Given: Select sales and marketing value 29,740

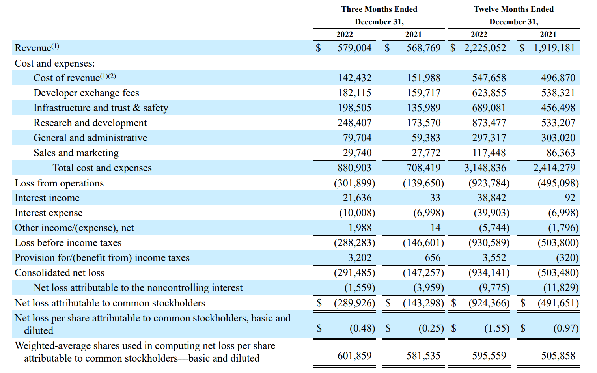Looking at the screenshot, I should [357, 153].
